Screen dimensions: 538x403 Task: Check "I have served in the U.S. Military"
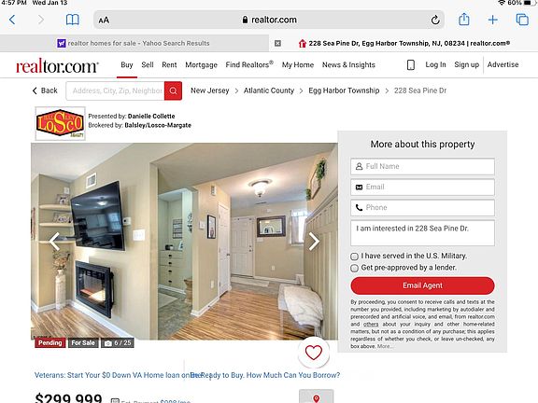tap(354, 257)
